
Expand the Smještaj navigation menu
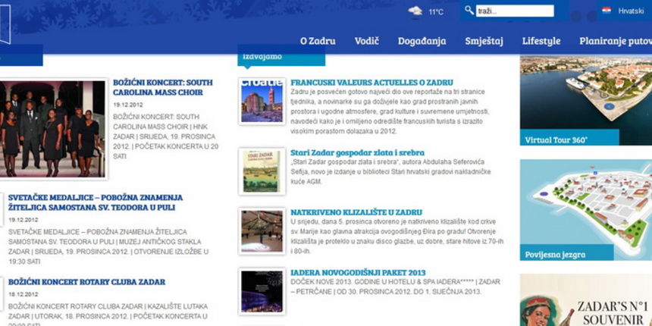click(484, 41)
